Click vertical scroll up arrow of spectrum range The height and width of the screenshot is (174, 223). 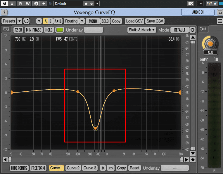tap(193, 37)
